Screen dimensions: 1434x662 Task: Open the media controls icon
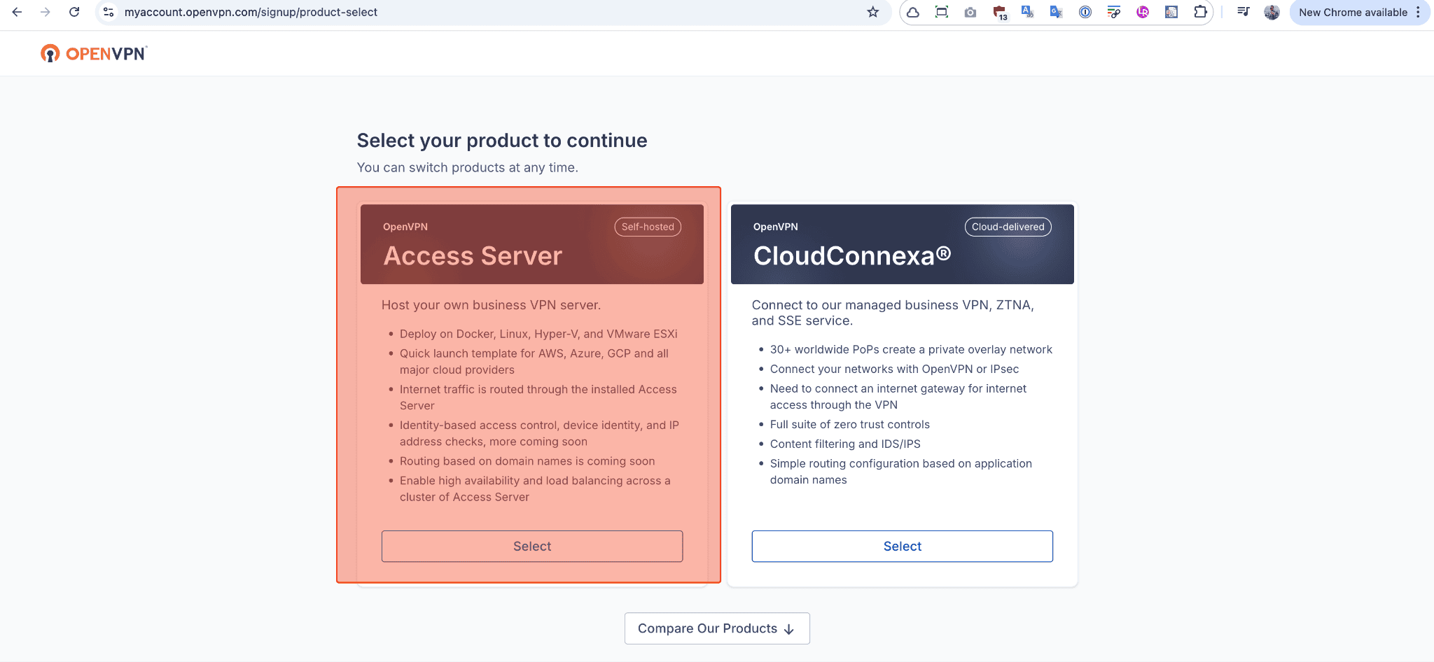click(x=1243, y=12)
